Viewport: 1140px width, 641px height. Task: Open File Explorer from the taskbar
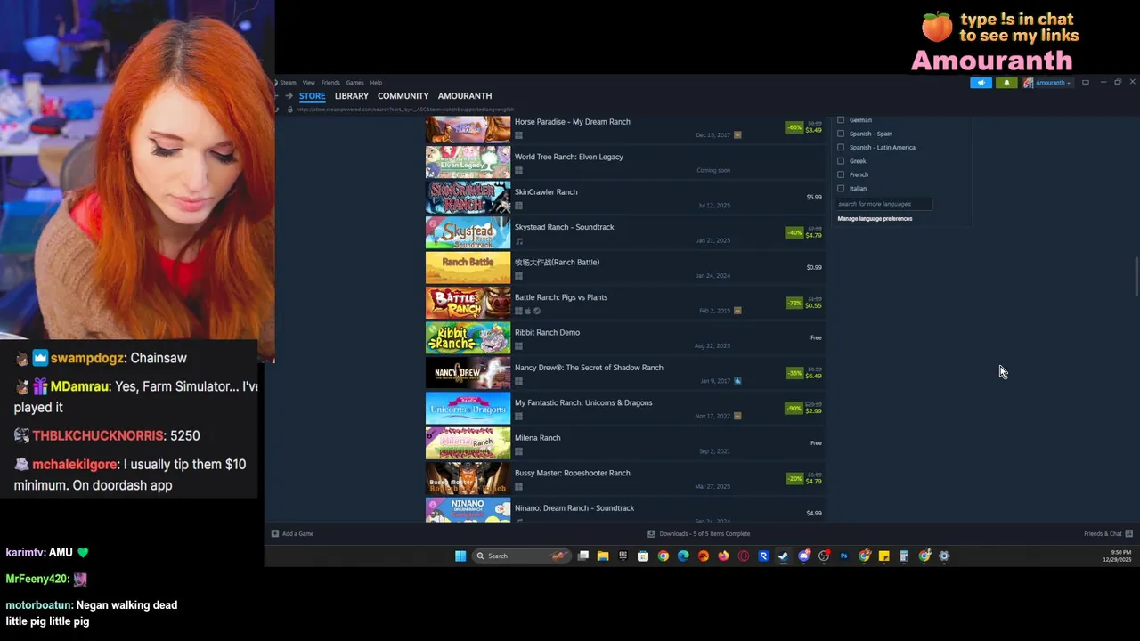(603, 556)
